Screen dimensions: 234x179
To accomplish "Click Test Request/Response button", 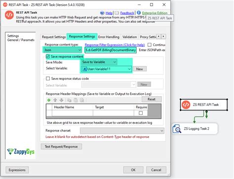I will click(x=61, y=146).
